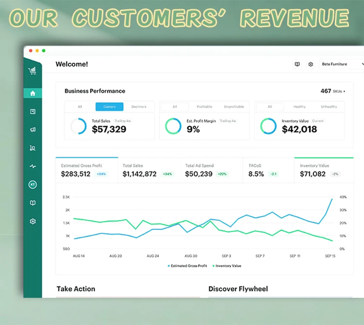This screenshot has height=325, width=364.
Task: Click the shopping cart logo in sidebar
Action: pyautogui.click(x=33, y=71)
